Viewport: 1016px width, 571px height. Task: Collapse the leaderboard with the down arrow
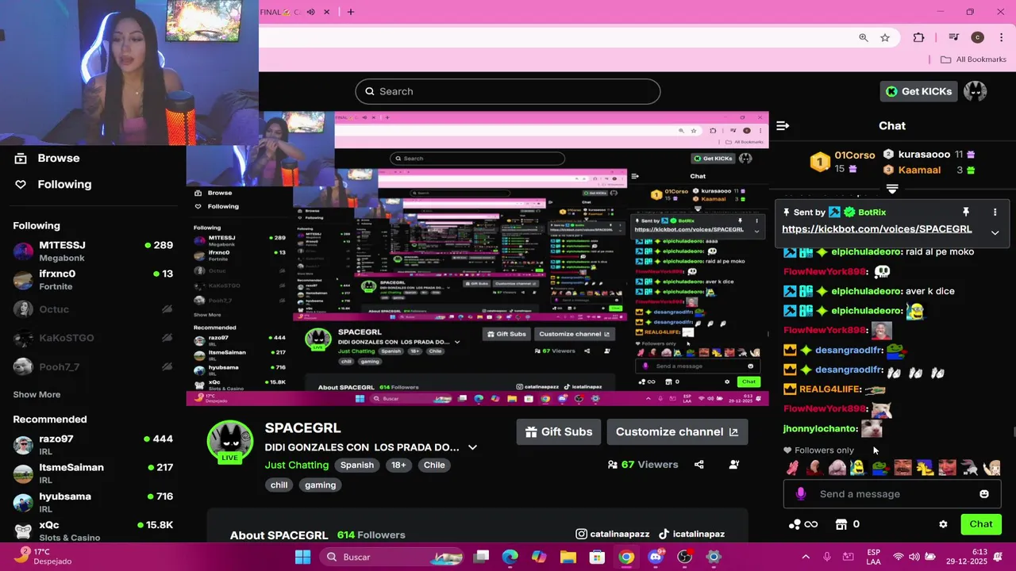coord(892,189)
